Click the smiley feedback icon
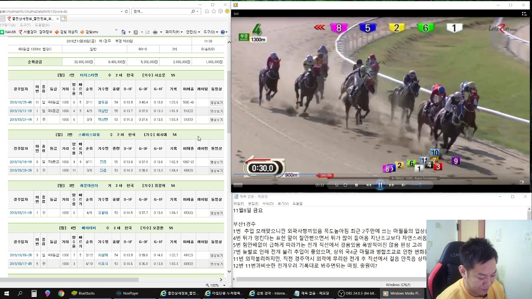Image resolution: width=532 pixels, height=299 pixels. pyautogui.click(x=227, y=11)
